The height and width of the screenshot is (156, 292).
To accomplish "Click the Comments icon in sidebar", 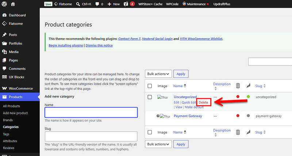I will tap(4, 68).
